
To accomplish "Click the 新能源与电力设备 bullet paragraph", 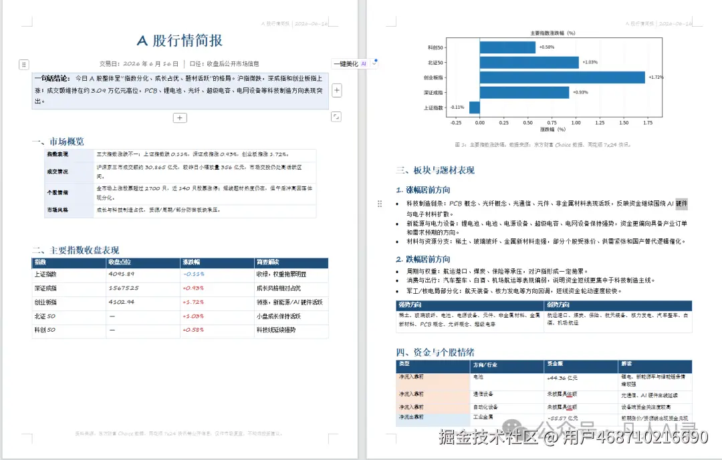I will coord(547,228).
